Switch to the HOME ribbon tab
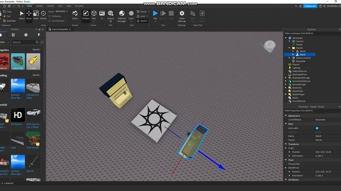Screen dimensions: 341x191 point(29,6)
